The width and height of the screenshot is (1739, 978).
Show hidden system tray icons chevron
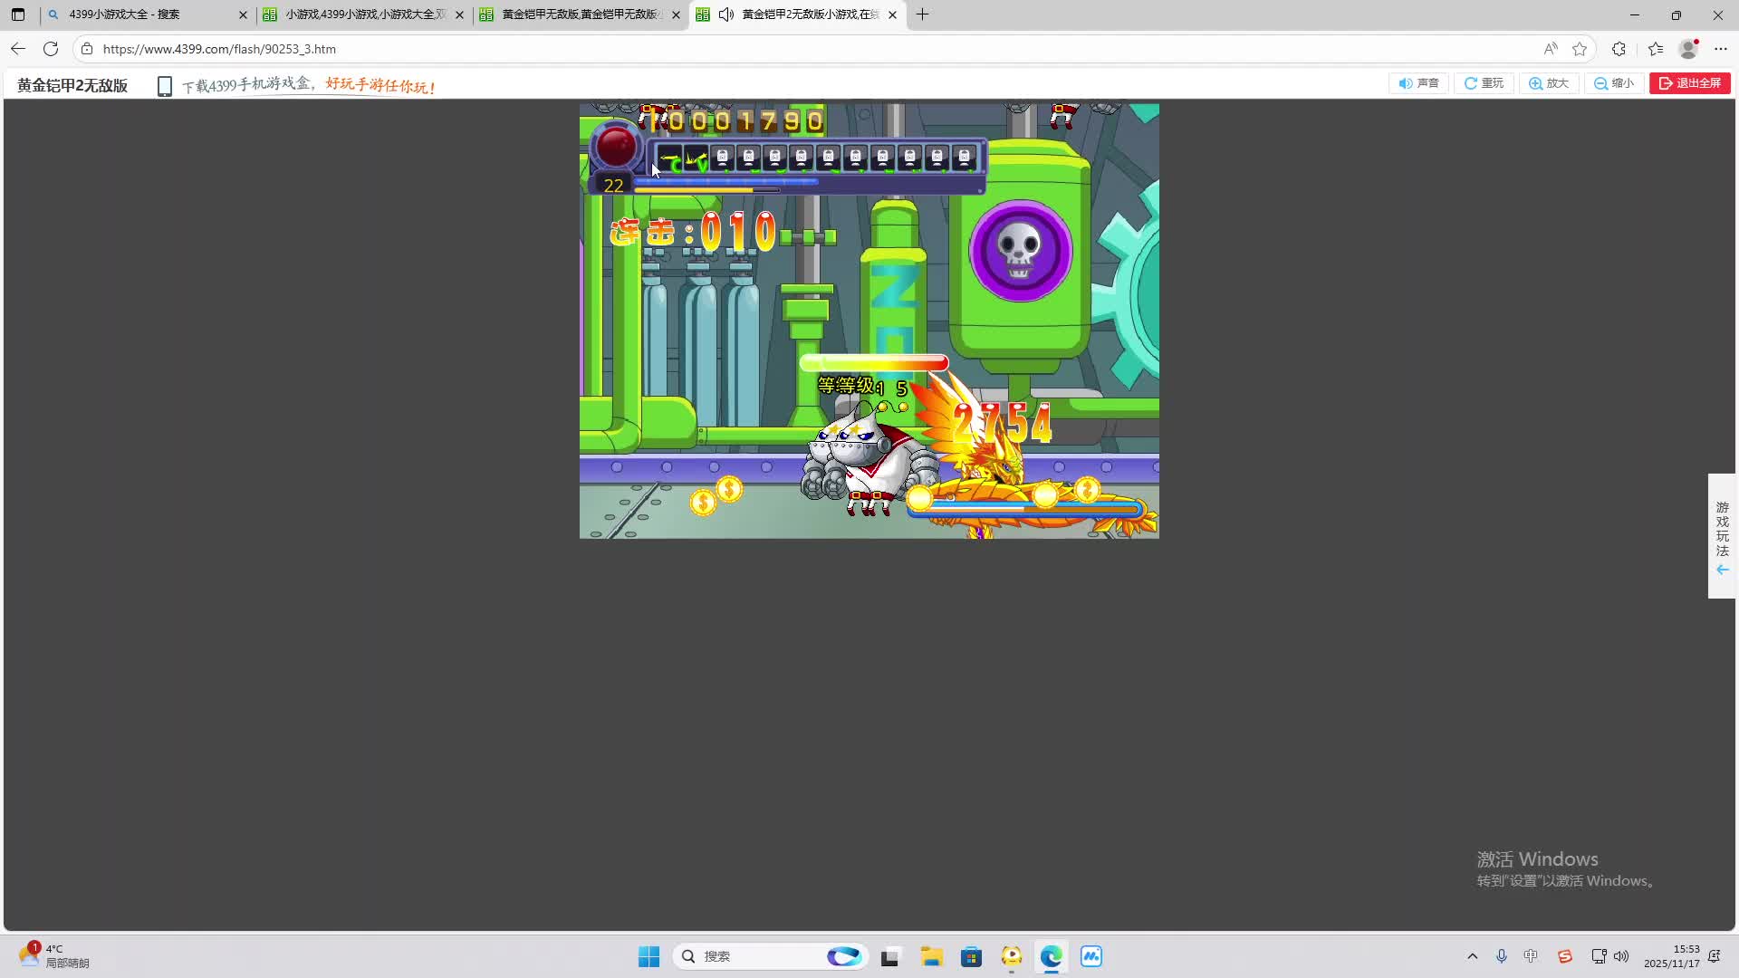1472,956
